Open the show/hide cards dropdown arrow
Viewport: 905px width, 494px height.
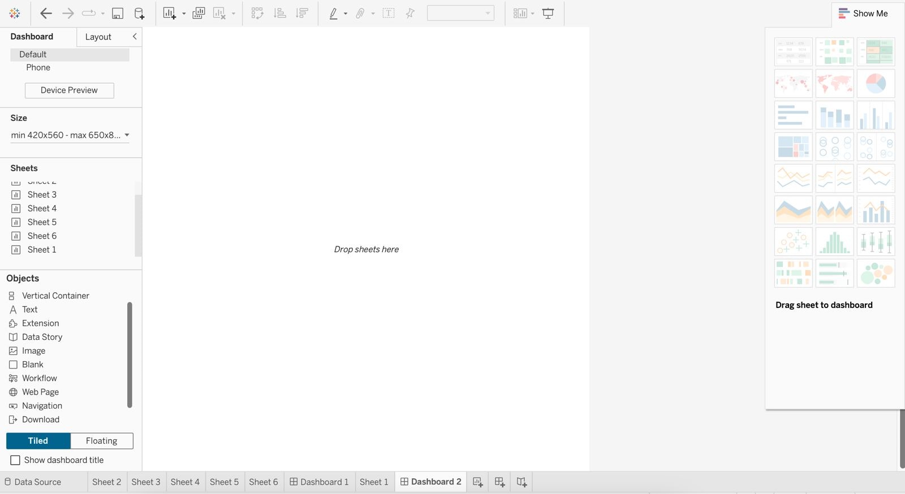point(533,14)
